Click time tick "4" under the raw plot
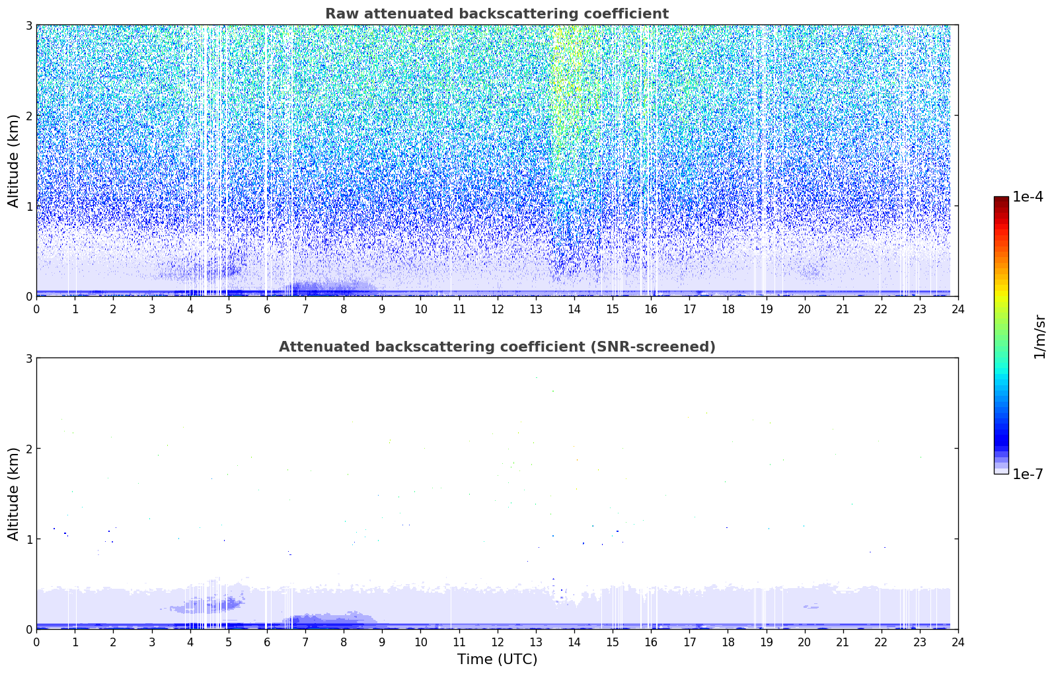Viewport: 1054px width, 674px height. pos(190,309)
